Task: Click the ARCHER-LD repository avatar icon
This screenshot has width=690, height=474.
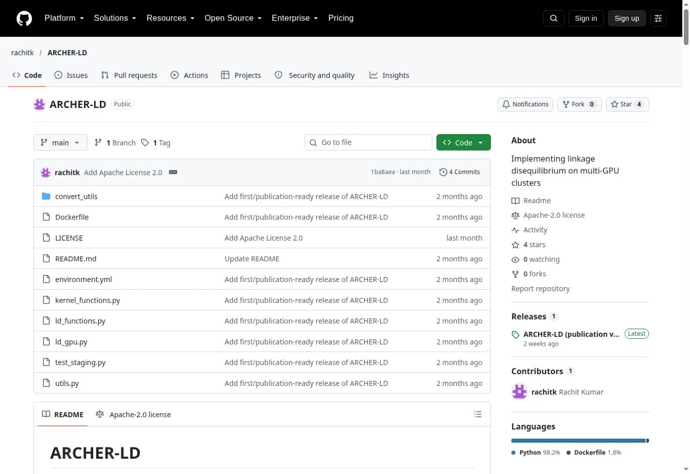Action: point(39,104)
